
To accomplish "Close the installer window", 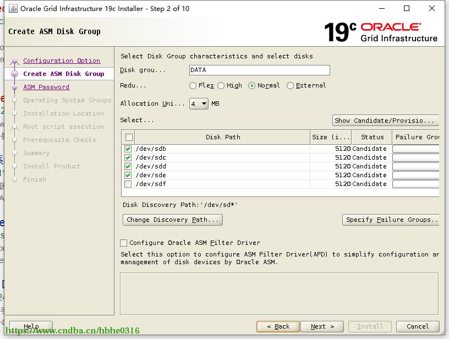I will (x=432, y=9).
